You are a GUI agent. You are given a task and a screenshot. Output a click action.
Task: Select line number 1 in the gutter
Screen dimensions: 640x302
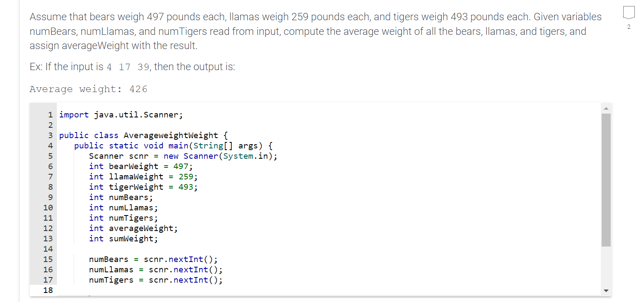50,114
